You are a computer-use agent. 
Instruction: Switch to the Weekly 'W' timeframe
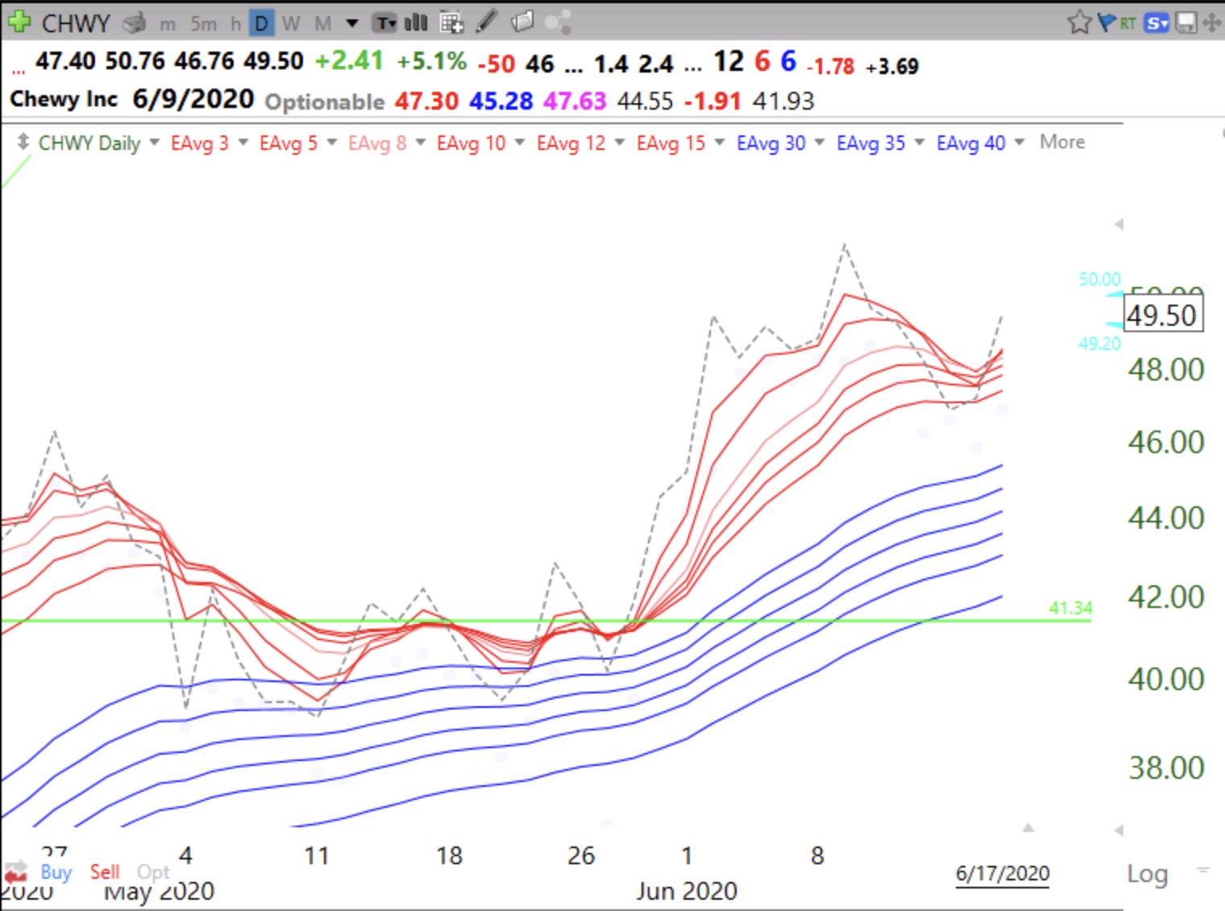291,24
